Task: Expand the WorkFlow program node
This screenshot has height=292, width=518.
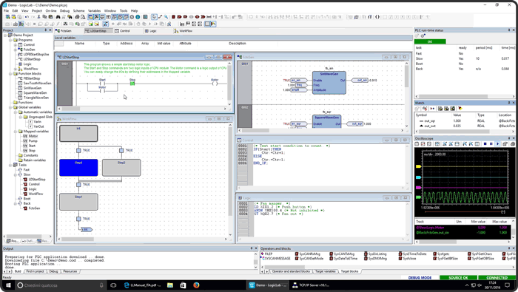Action: tap(16, 69)
